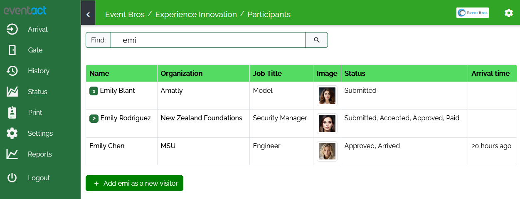Open the Gate door icon
Viewport: 520px width, 199px height.
[x=12, y=50]
